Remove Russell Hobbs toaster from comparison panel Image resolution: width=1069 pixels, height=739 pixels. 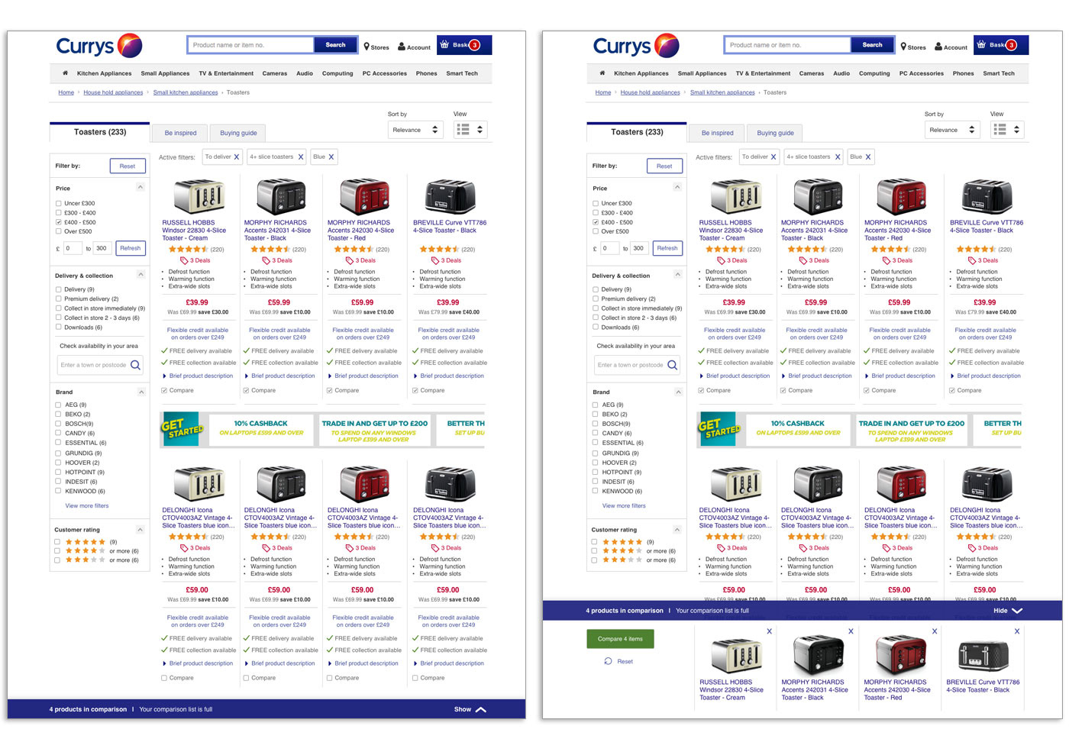pyautogui.click(x=769, y=631)
